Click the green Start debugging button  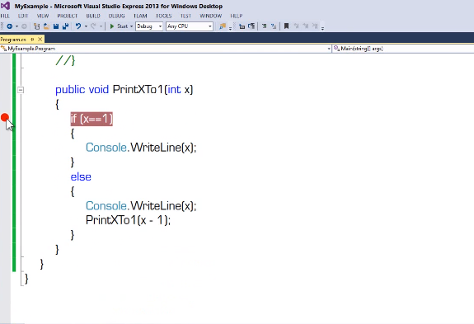click(119, 26)
